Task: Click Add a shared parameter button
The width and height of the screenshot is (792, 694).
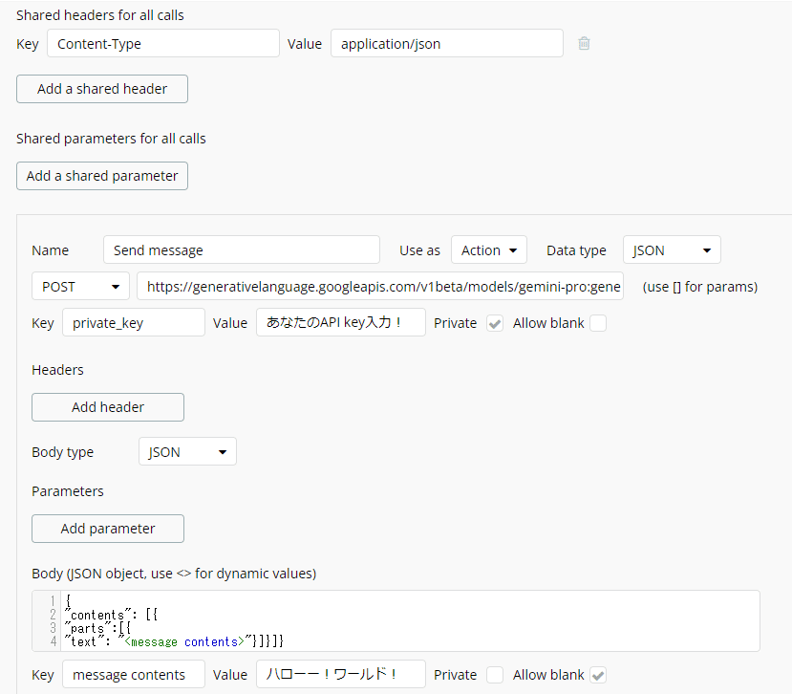Action: 102,176
